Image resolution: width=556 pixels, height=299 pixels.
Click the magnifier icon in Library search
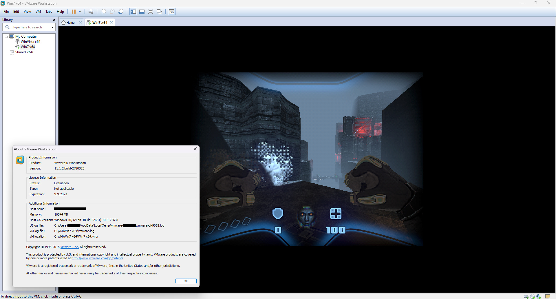(x=8, y=27)
